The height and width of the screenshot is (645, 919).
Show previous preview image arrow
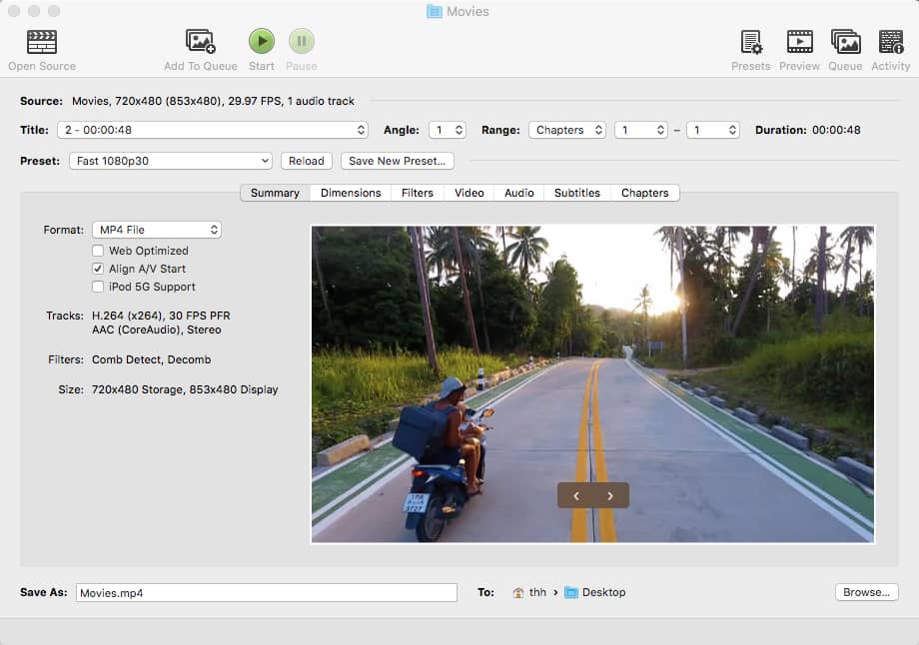(x=576, y=495)
